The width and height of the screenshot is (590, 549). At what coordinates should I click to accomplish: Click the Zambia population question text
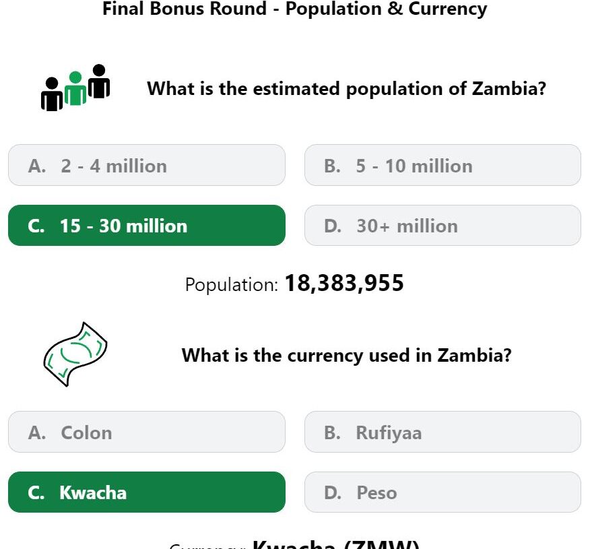point(346,89)
